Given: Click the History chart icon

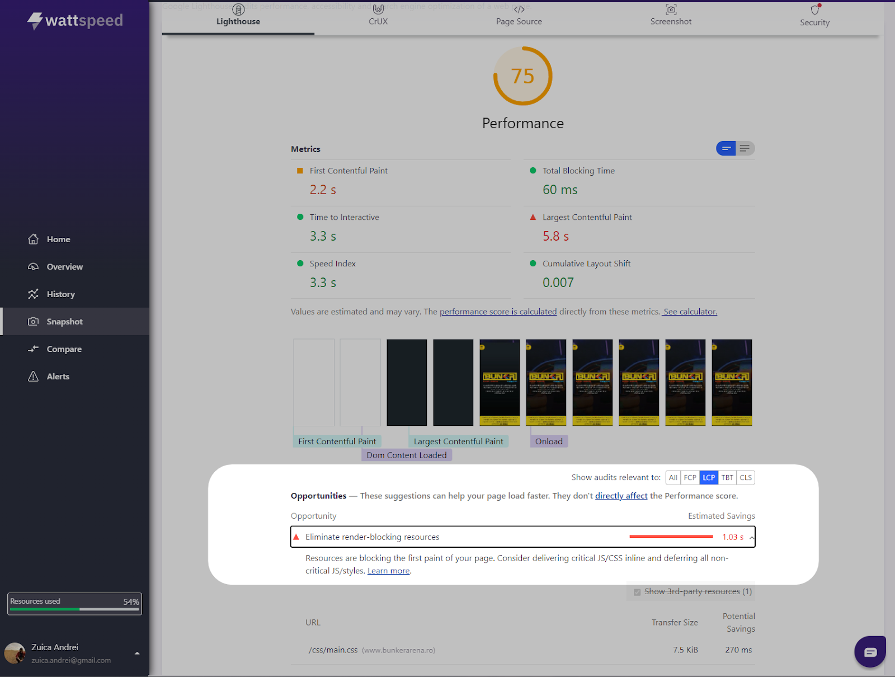Looking at the screenshot, I should (34, 294).
